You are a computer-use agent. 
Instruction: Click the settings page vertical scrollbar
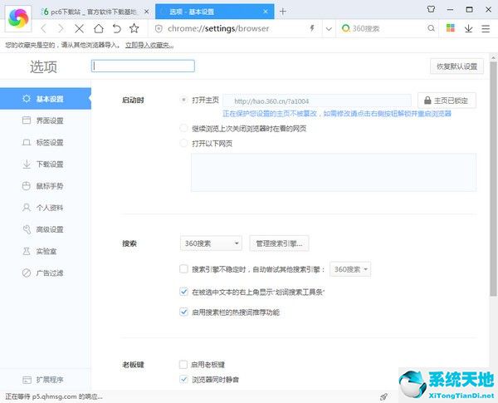(x=493, y=178)
